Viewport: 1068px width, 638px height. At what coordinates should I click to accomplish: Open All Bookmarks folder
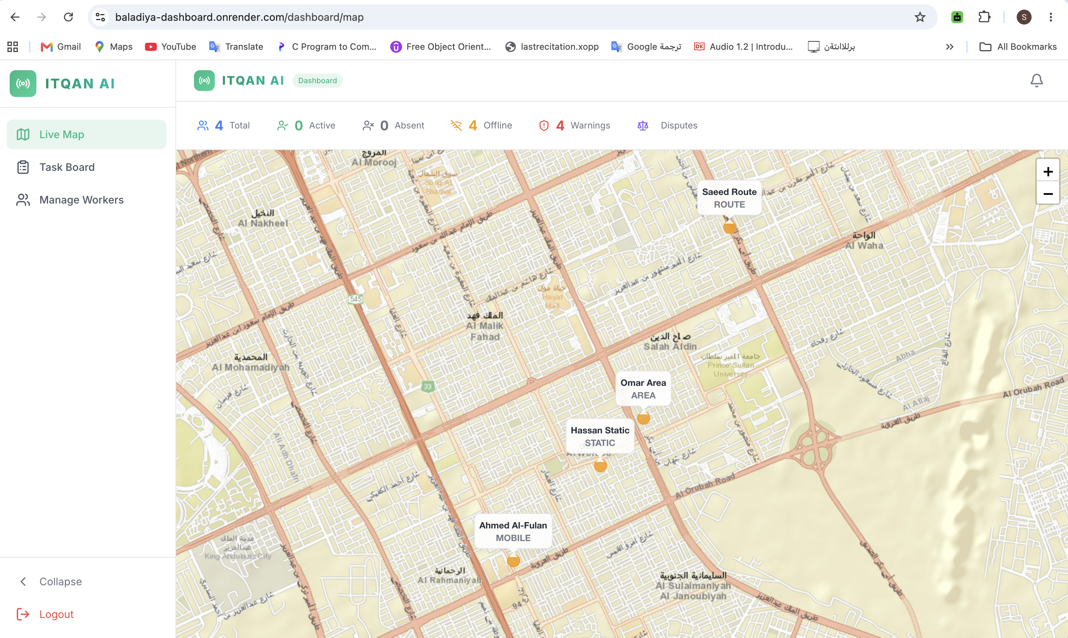[x=1018, y=46]
